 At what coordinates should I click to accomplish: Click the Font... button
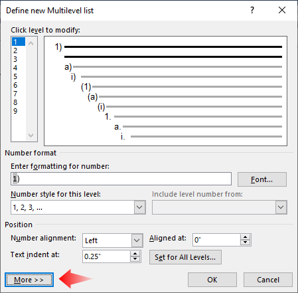(x=262, y=179)
